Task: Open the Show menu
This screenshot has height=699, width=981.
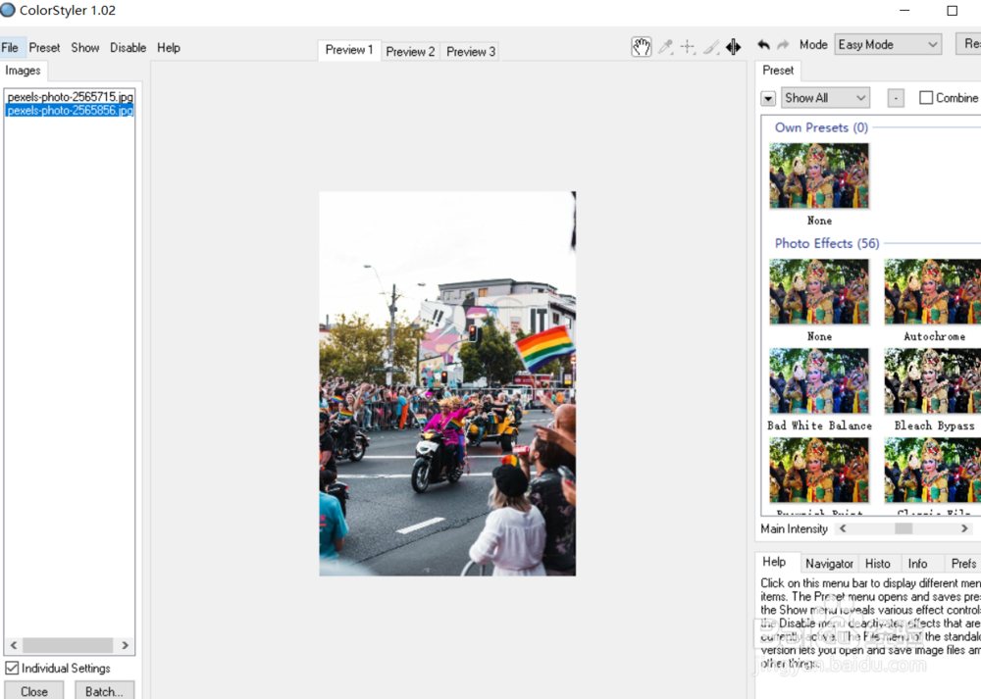Action: [85, 47]
